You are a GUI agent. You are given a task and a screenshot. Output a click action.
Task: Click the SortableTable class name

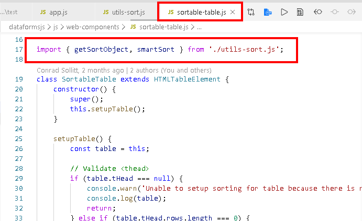click(89, 79)
